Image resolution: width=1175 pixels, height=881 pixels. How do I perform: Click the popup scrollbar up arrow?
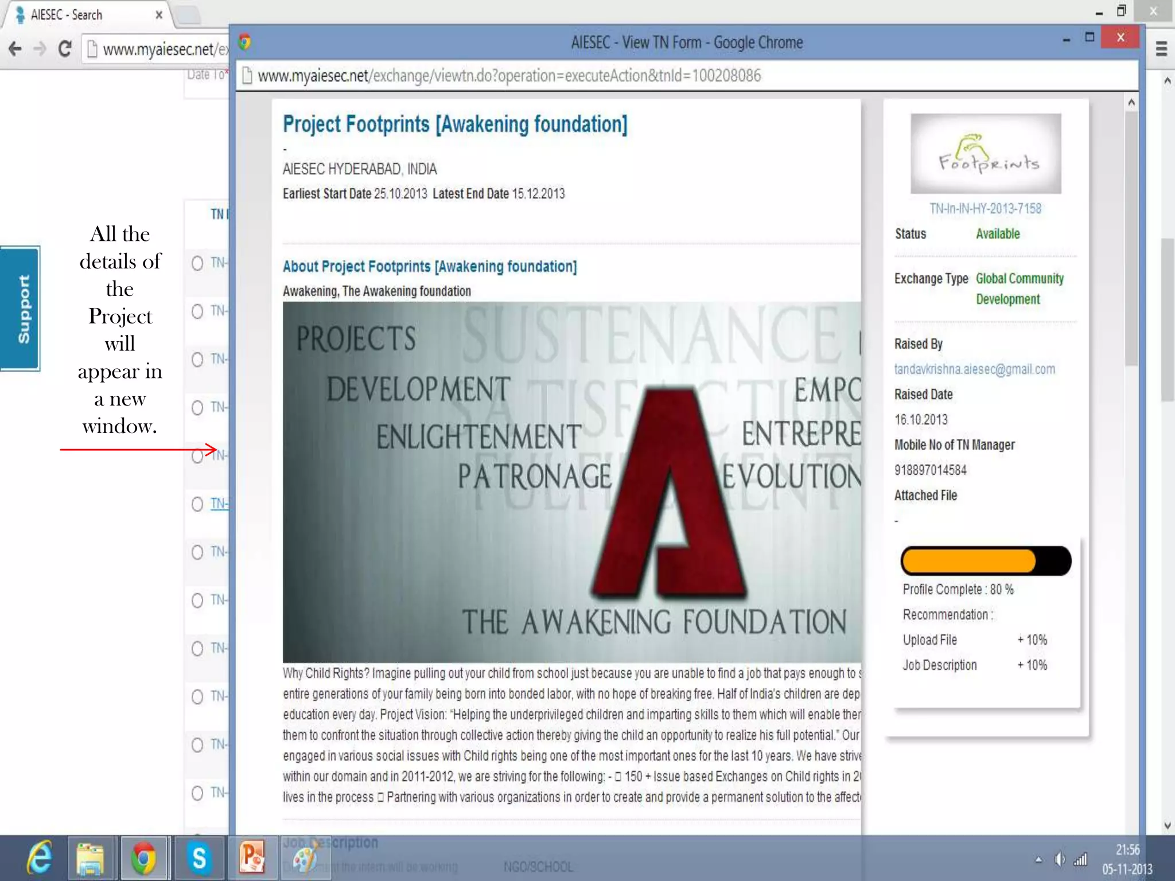[x=1131, y=103]
